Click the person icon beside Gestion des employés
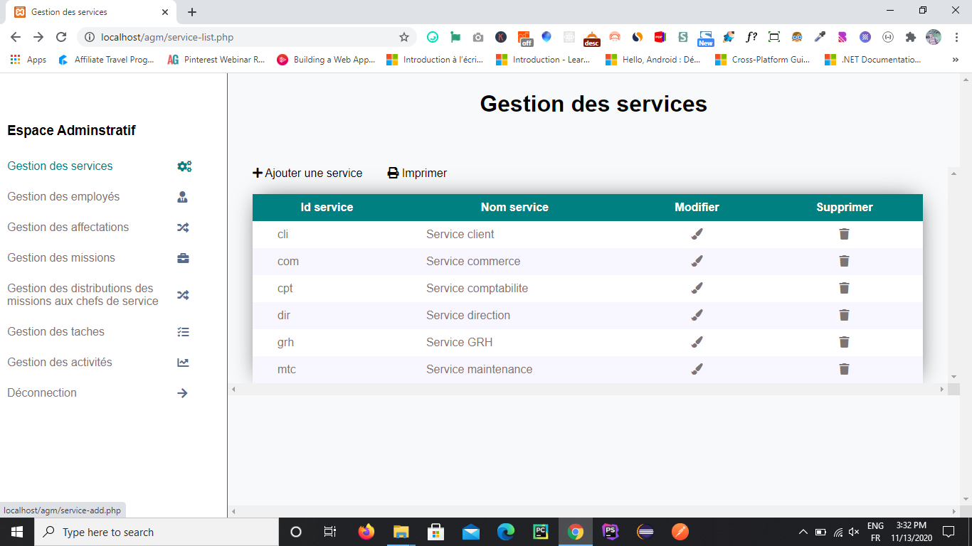 (183, 197)
